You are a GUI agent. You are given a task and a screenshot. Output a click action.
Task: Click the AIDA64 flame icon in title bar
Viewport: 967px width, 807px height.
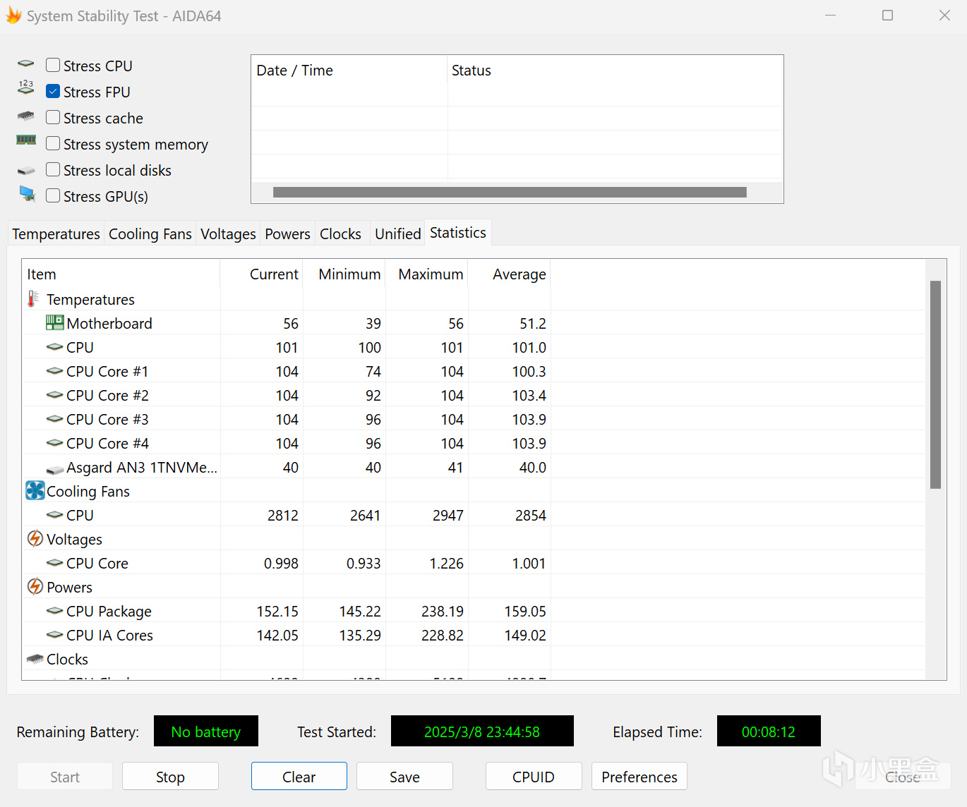(x=13, y=16)
